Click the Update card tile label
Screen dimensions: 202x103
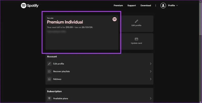[x=136, y=43]
